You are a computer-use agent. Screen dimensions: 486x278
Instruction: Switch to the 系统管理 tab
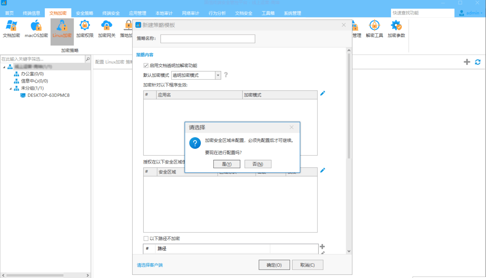[x=292, y=13]
